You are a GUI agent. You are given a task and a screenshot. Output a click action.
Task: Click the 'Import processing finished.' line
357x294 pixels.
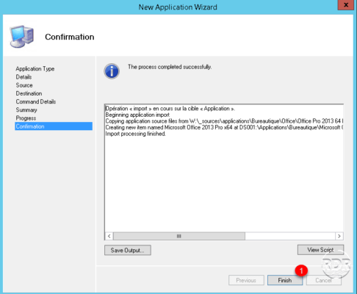point(135,134)
